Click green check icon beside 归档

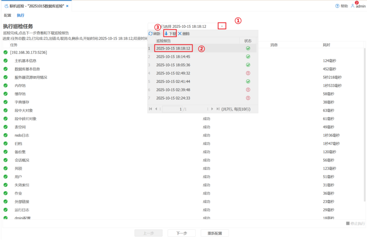6,143
